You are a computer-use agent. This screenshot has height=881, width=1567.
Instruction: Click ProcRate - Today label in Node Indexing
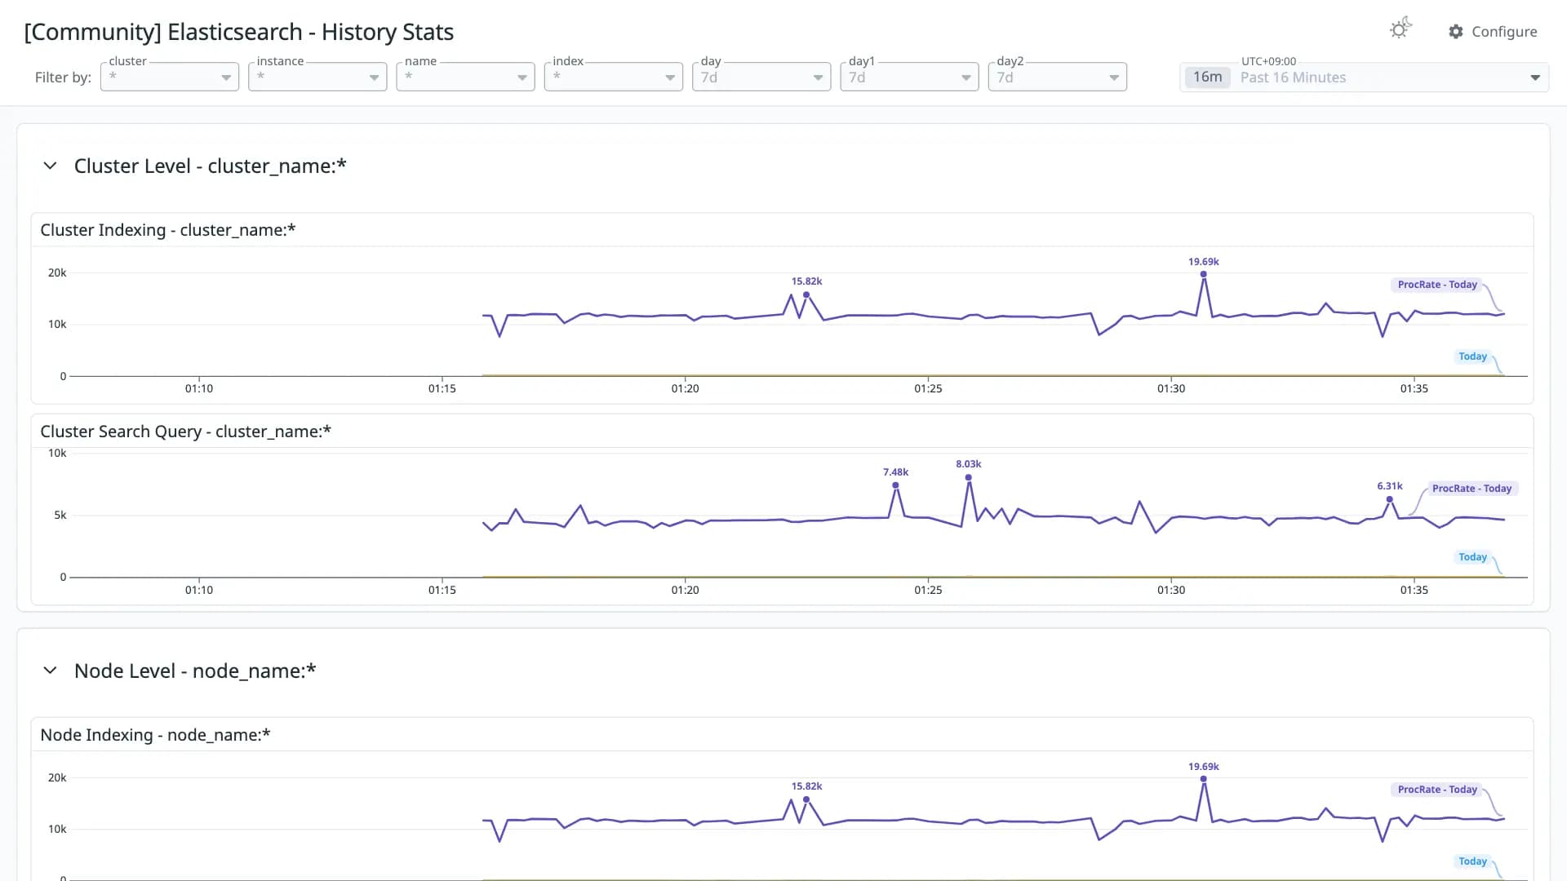tap(1437, 790)
